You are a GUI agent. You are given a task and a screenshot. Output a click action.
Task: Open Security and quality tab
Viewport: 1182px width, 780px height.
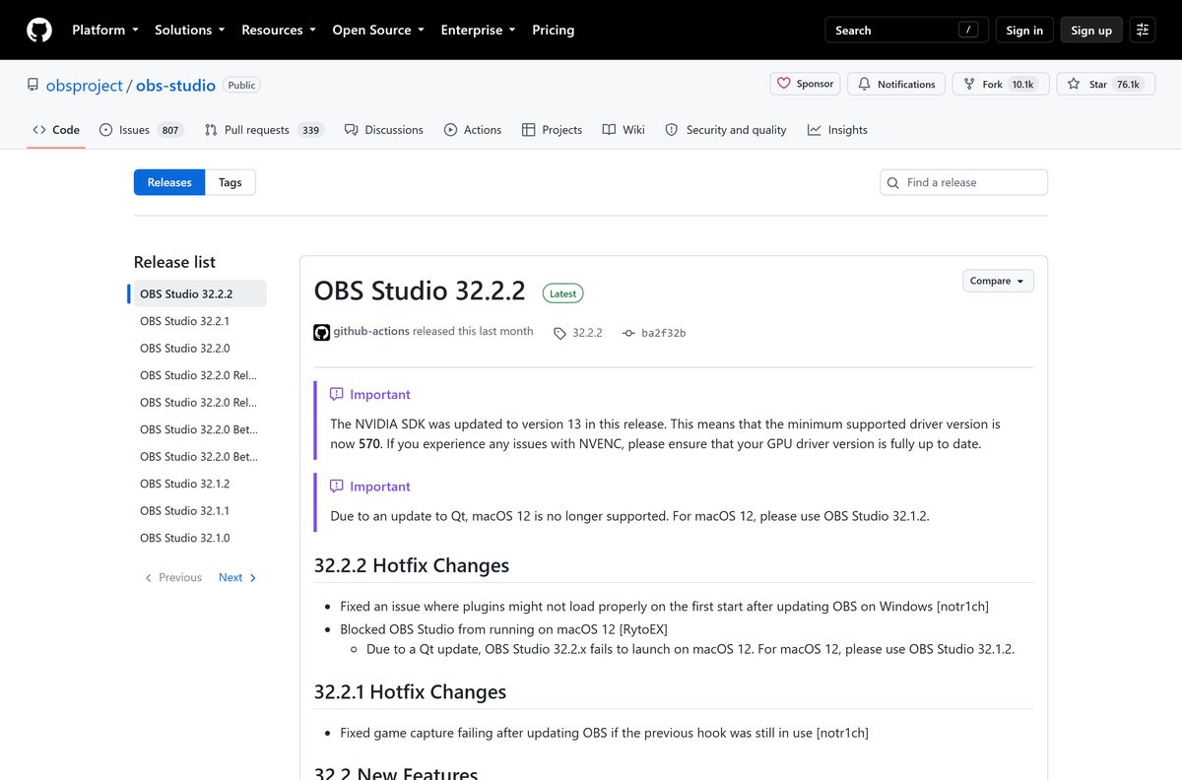[726, 129]
